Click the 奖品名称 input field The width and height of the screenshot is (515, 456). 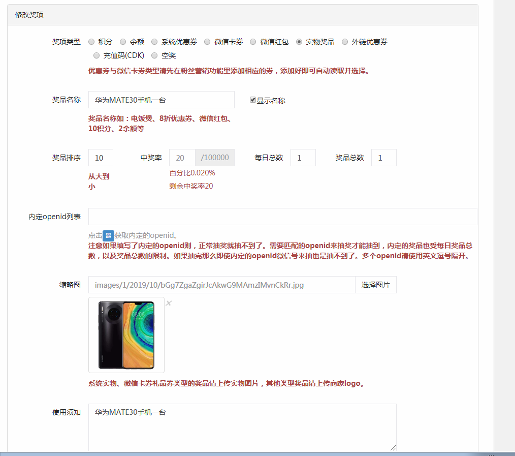pos(162,100)
